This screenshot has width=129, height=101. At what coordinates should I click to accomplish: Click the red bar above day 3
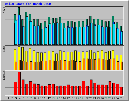tap(15, 88)
